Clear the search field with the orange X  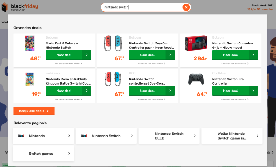tap(186, 7)
